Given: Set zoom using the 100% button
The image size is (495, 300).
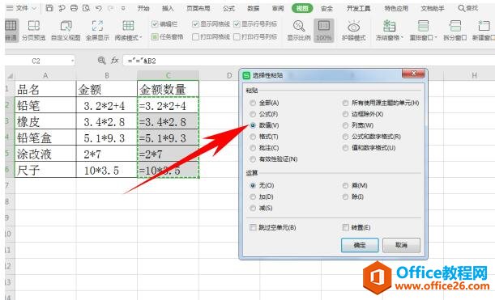Looking at the screenshot, I should point(324,31).
